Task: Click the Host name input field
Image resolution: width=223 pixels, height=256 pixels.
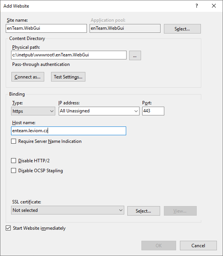Action: point(69,131)
